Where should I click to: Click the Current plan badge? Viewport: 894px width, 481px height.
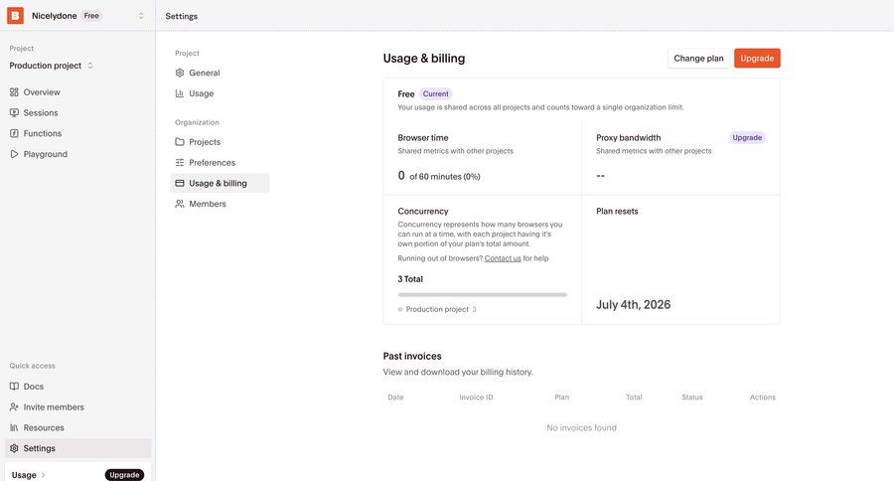(436, 93)
